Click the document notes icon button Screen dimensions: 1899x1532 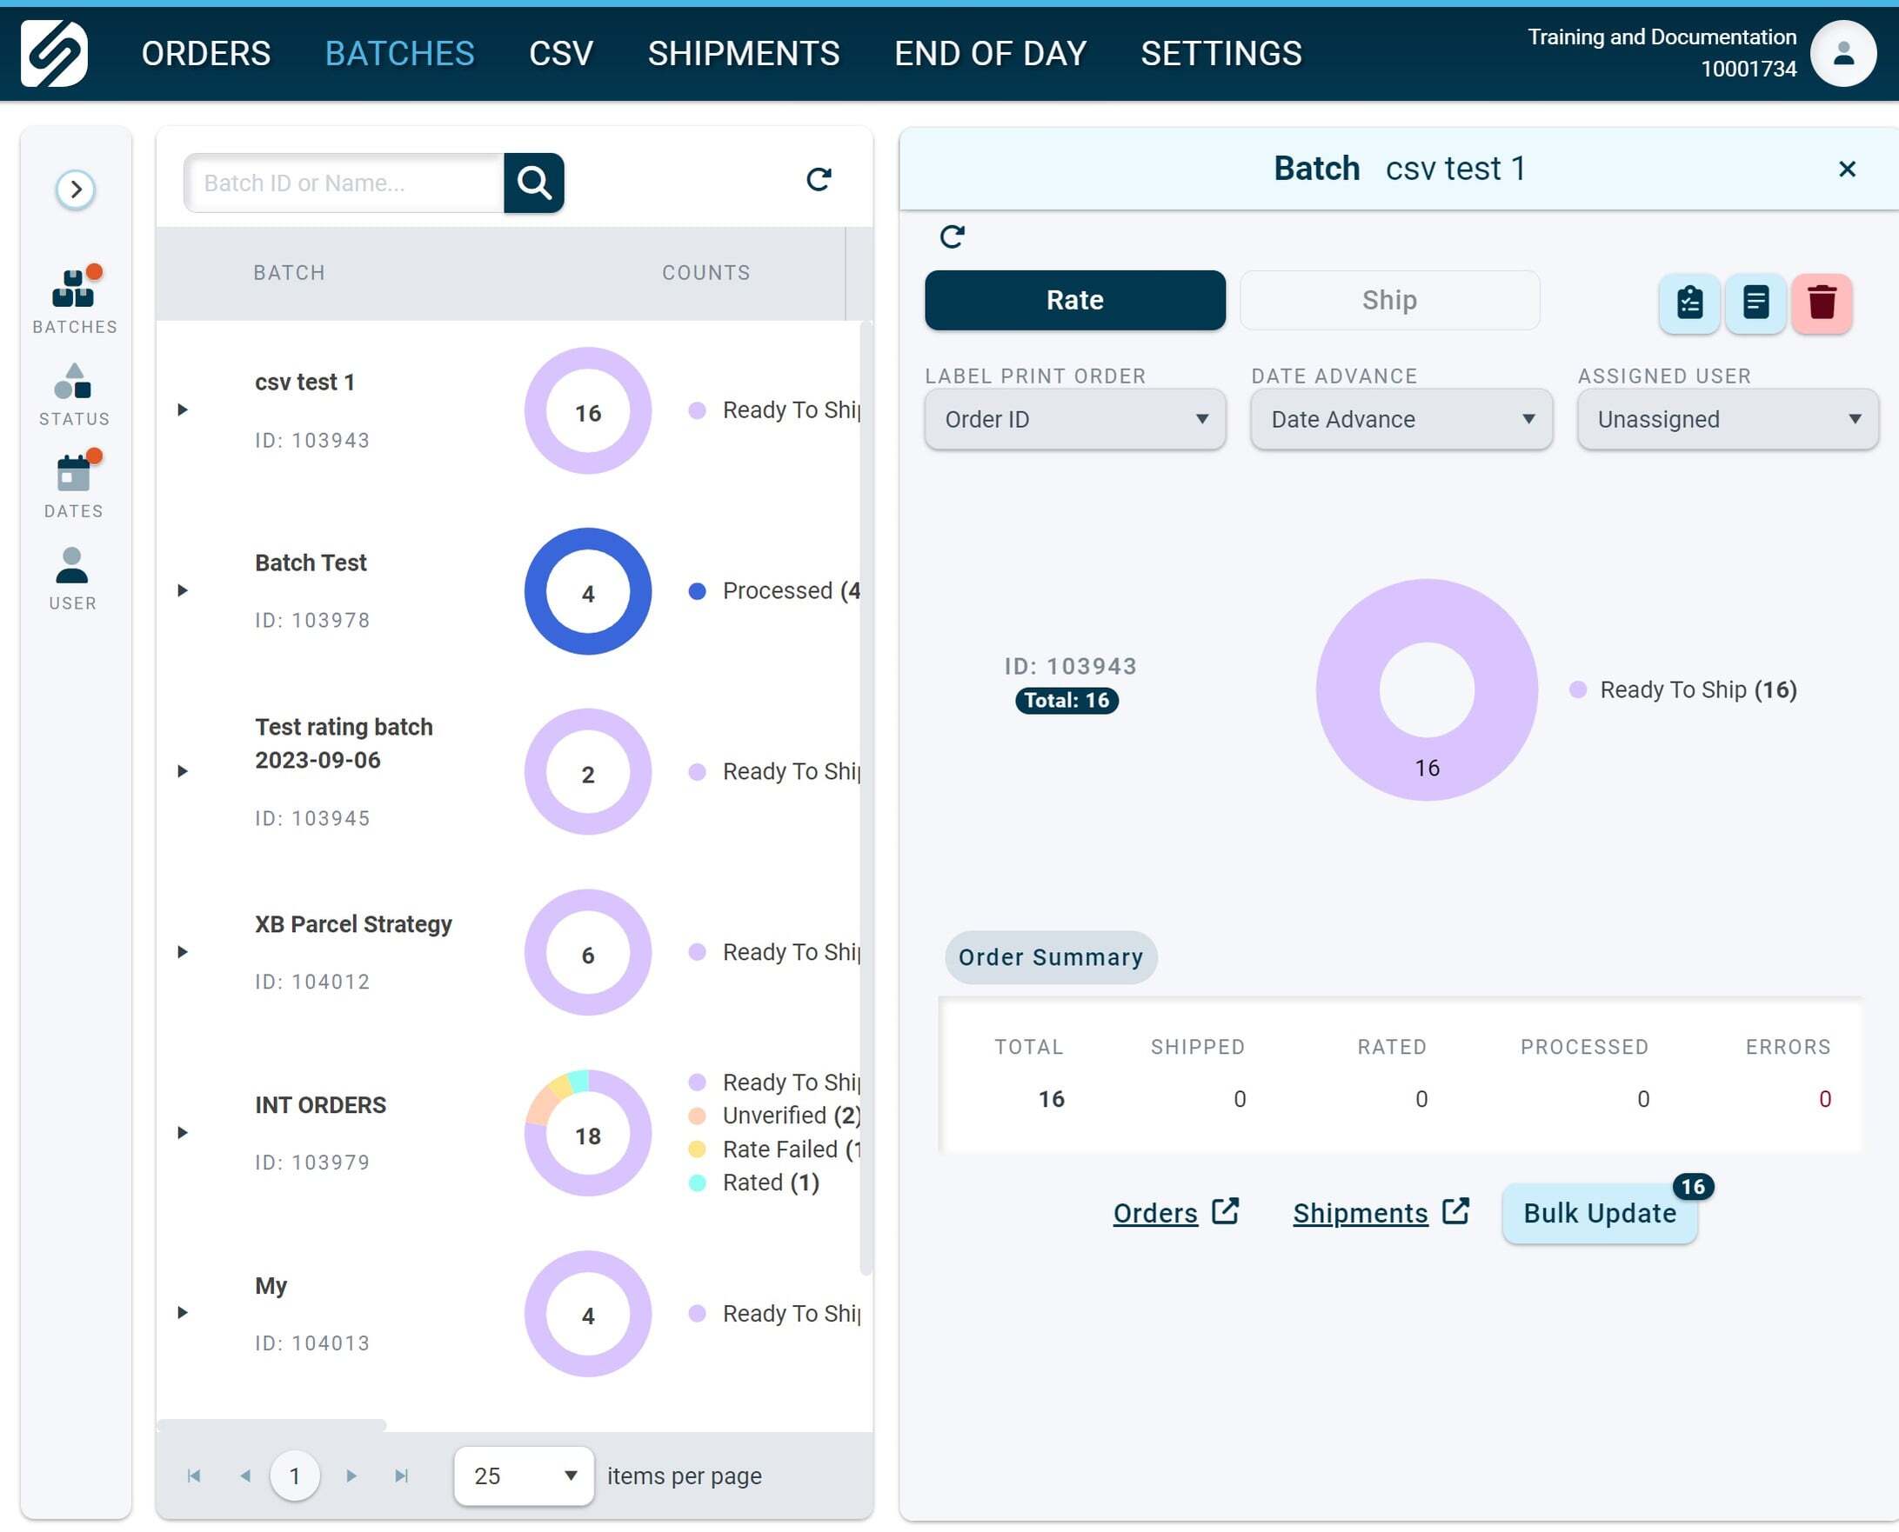1755,303
